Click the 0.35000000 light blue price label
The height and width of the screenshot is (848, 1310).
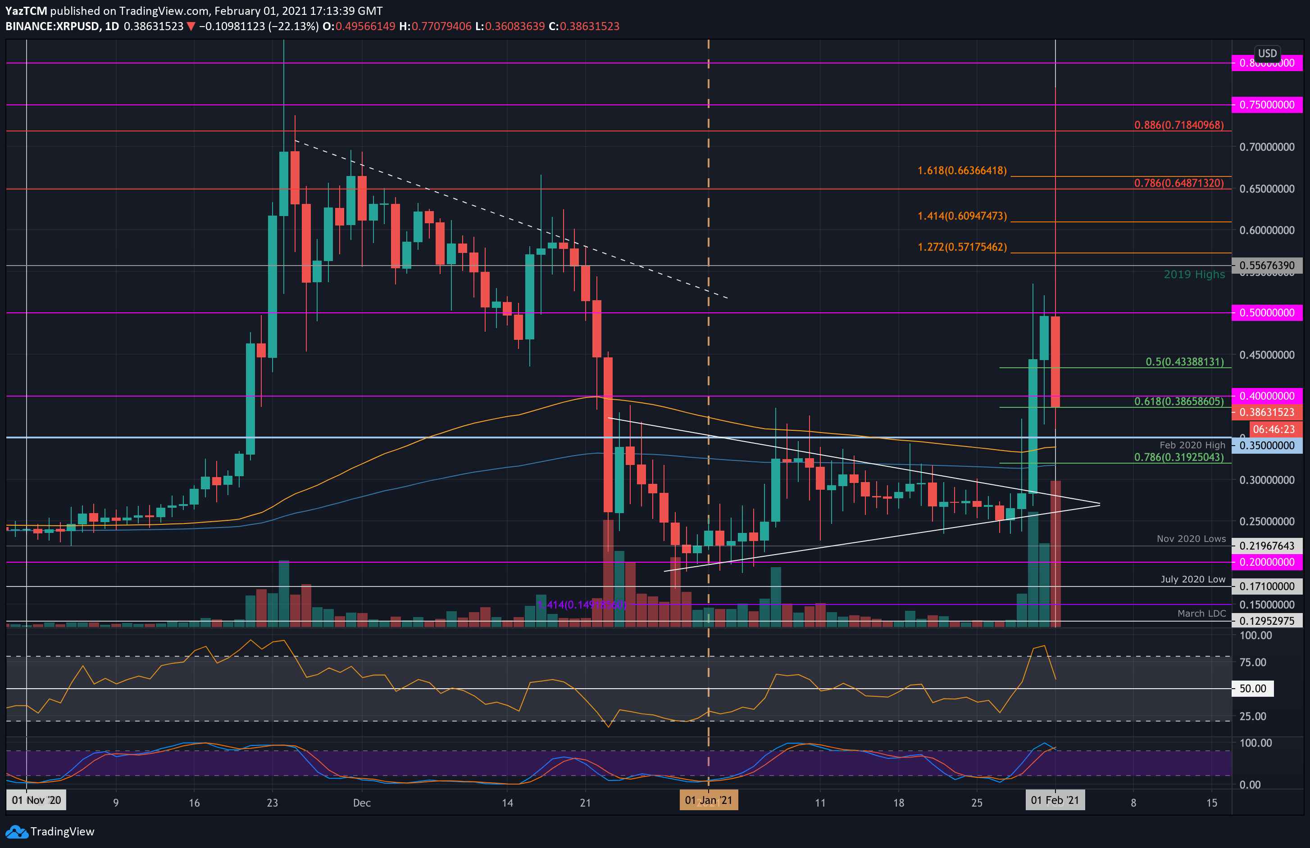click(x=1267, y=446)
